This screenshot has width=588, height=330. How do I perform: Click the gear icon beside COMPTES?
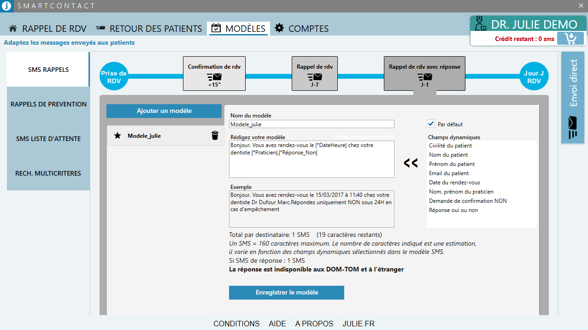[279, 28]
